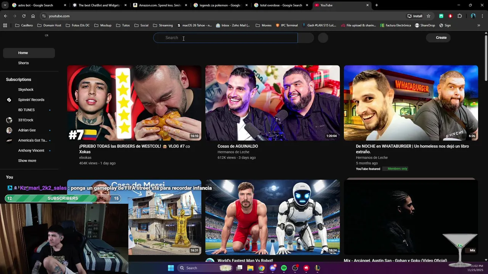Open League of Legends taskbar icon
Screen dimensions: 488x274
tap(317, 268)
